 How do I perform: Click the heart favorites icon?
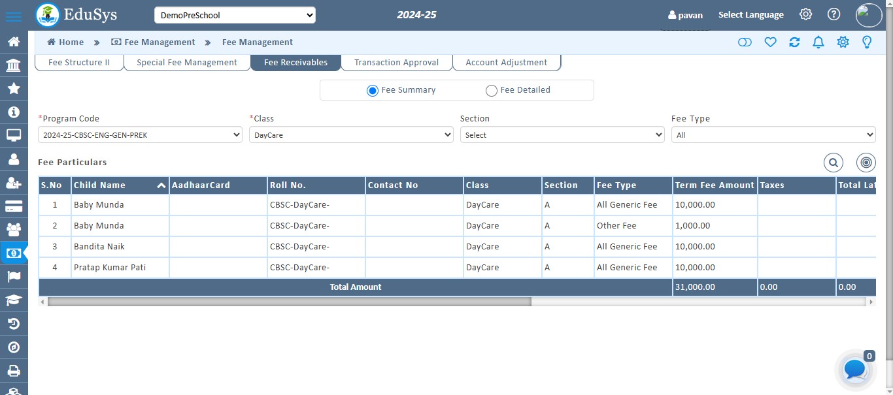click(x=770, y=42)
